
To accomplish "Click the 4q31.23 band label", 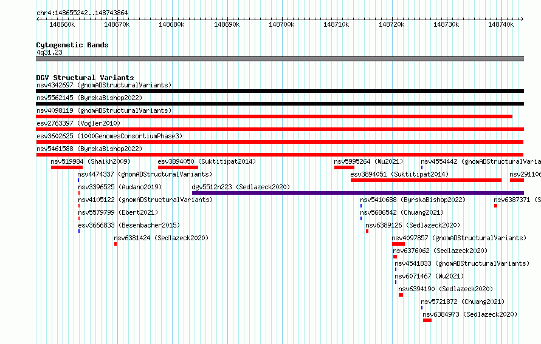I will click(x=49, y=52).
